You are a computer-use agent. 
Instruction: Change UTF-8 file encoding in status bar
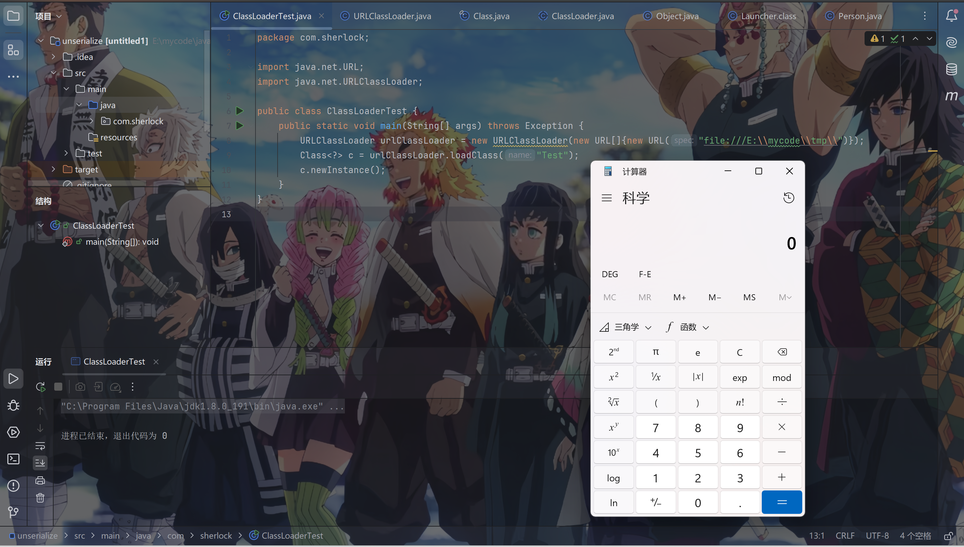tap(877, 536)
